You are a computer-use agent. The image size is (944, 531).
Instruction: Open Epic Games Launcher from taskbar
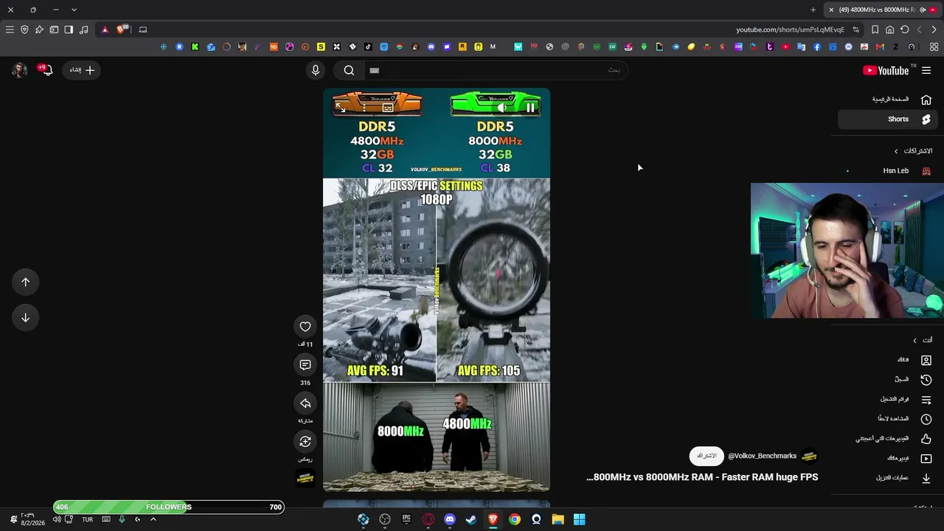406,519
